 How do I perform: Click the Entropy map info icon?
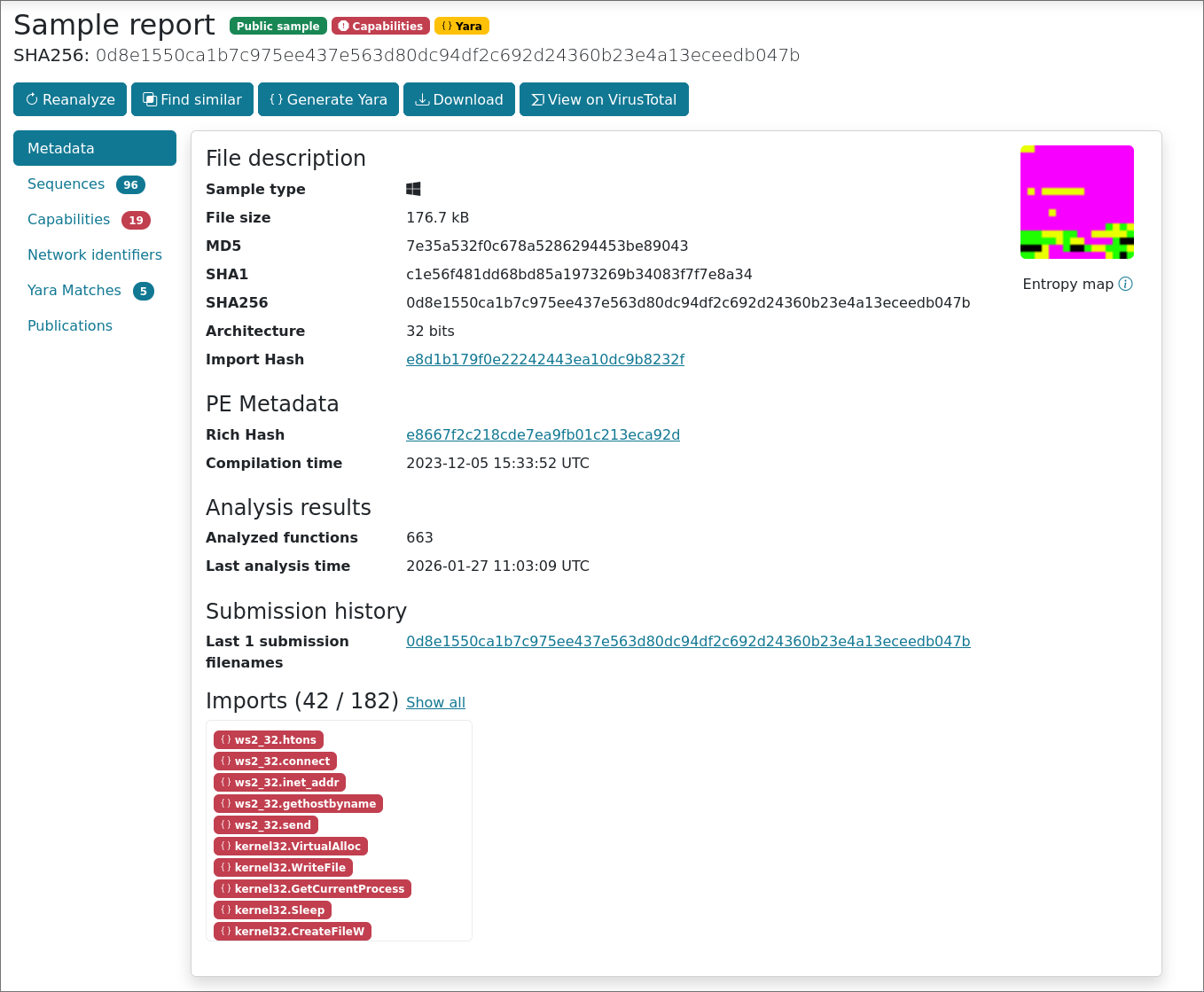click(x=1125, y=284)
